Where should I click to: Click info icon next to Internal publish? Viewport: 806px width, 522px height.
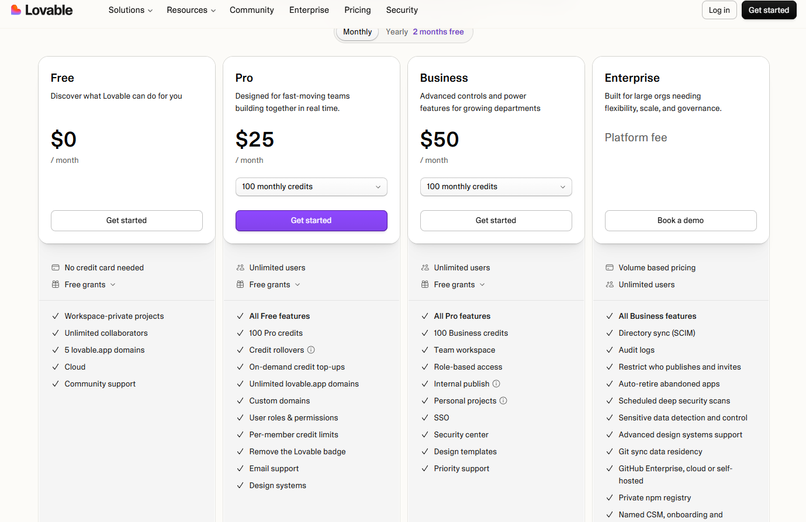click(x=496, y=384)
